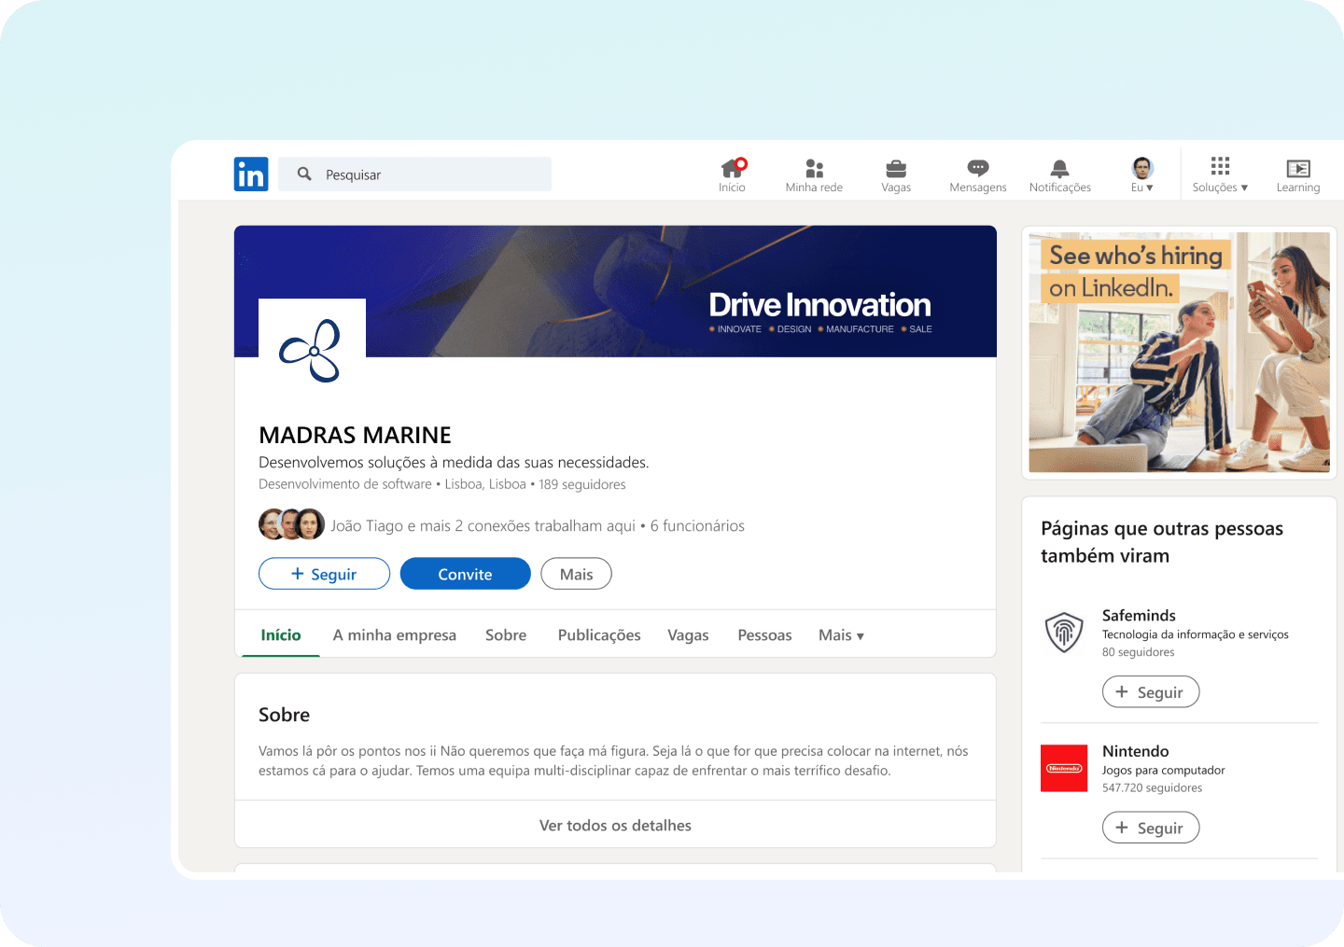This screenshot has height=947, width=1344.
Task: Click the Safeminds page name
Action: [1139, 616]
